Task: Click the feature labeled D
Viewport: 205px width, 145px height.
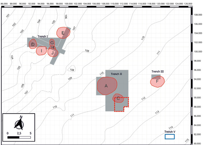Action: point(33,44)
